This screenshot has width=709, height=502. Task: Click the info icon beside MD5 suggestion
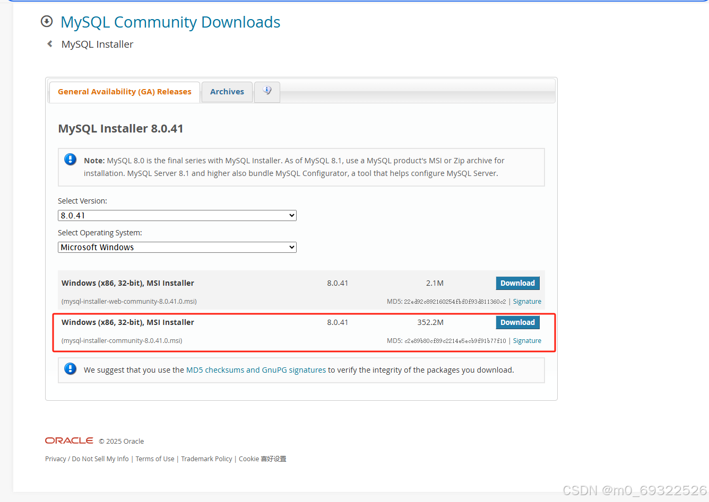(71, 369)
